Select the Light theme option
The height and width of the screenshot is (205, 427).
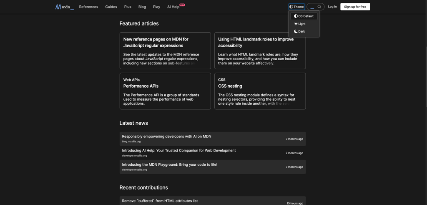300,24
